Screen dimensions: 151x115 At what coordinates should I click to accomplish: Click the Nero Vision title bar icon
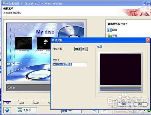[x=4, y=4]
